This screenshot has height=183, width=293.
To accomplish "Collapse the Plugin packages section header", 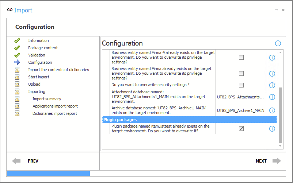I will pos(189,120).
